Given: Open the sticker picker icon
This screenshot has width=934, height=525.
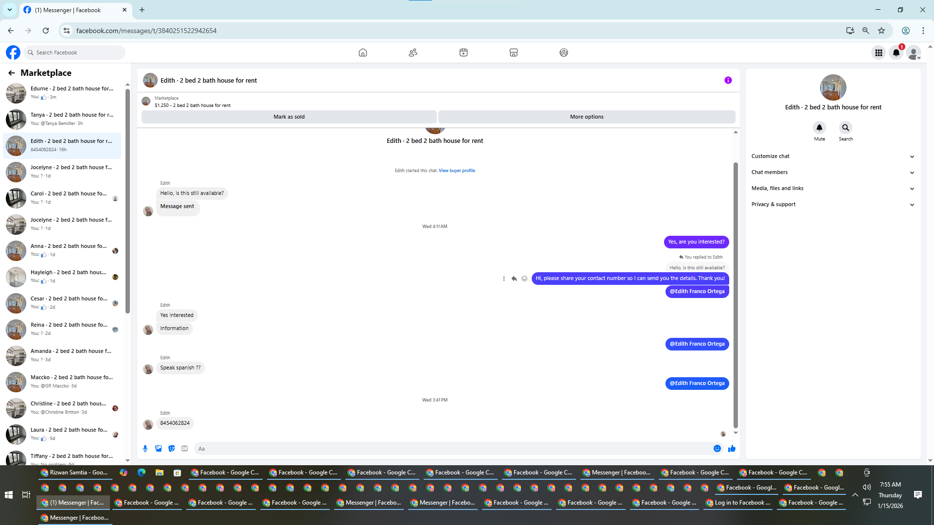Looking at the screenshot, I should (x=171, y=449).
